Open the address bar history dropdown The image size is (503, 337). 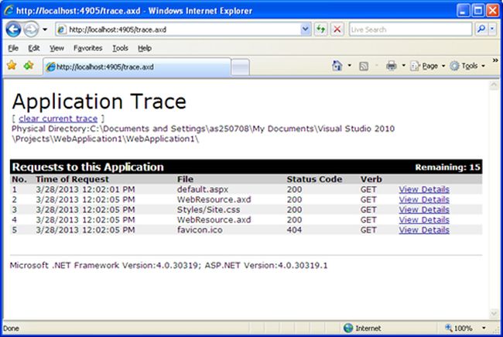(305, 29)
